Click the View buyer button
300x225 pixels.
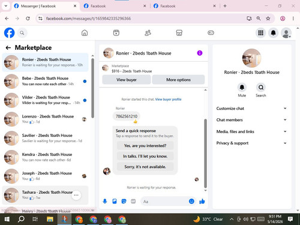[x=127, y=80]
